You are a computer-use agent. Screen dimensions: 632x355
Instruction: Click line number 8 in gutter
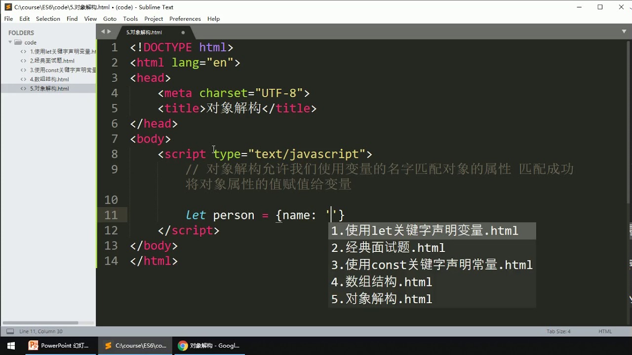[x=114, y=154]
